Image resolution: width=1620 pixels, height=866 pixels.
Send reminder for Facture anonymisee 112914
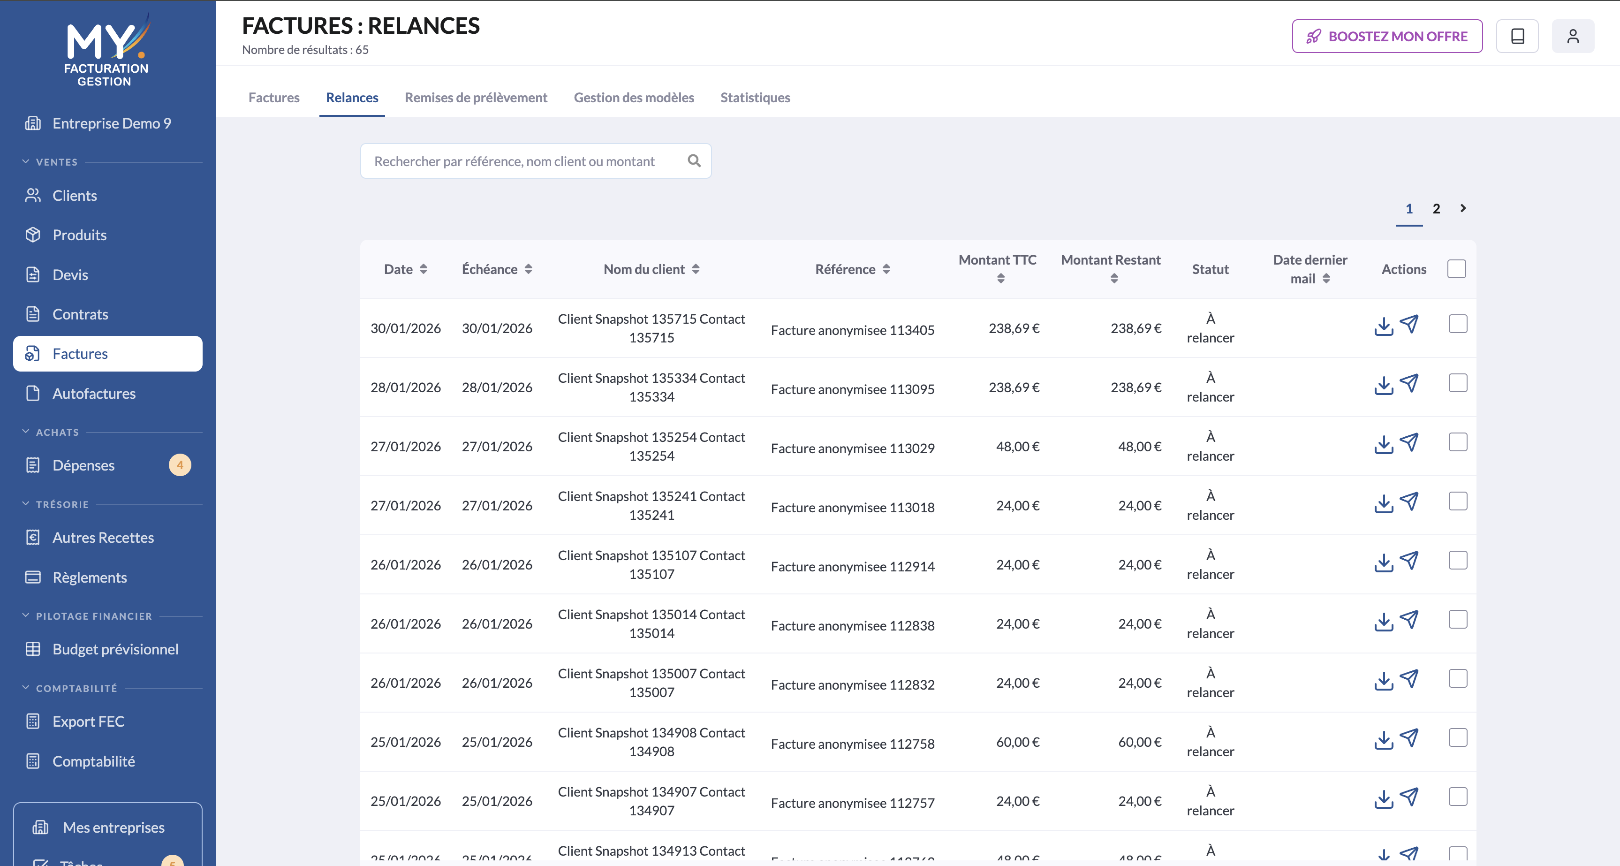pos(1409,560)
